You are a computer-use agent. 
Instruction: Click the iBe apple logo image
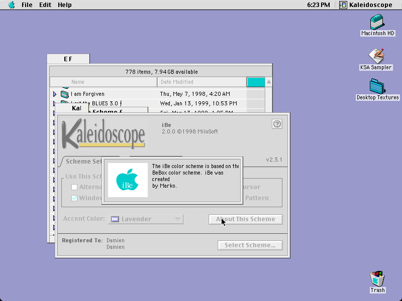[128, 180]
